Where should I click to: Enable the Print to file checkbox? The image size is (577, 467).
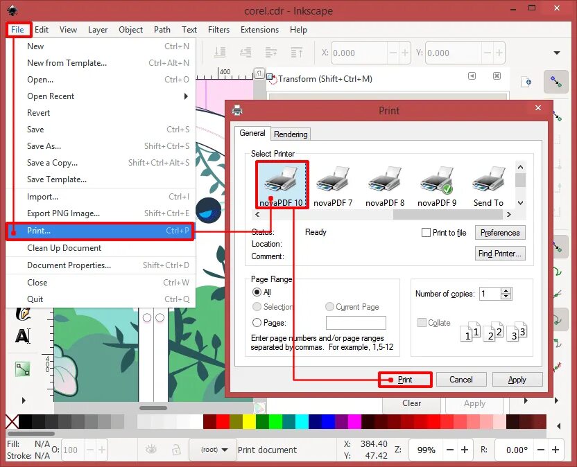point(426,232)
